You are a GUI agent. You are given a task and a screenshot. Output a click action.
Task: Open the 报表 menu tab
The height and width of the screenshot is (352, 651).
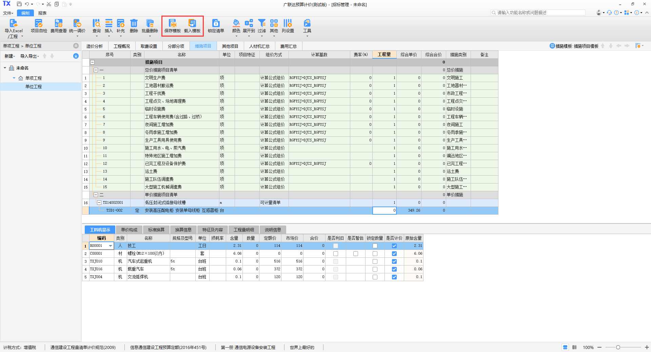point(42,13)
